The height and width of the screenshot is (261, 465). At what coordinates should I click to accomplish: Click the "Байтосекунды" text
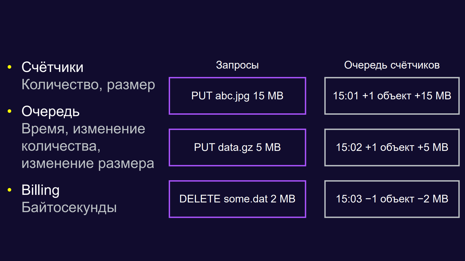click(x=69, y=207)
